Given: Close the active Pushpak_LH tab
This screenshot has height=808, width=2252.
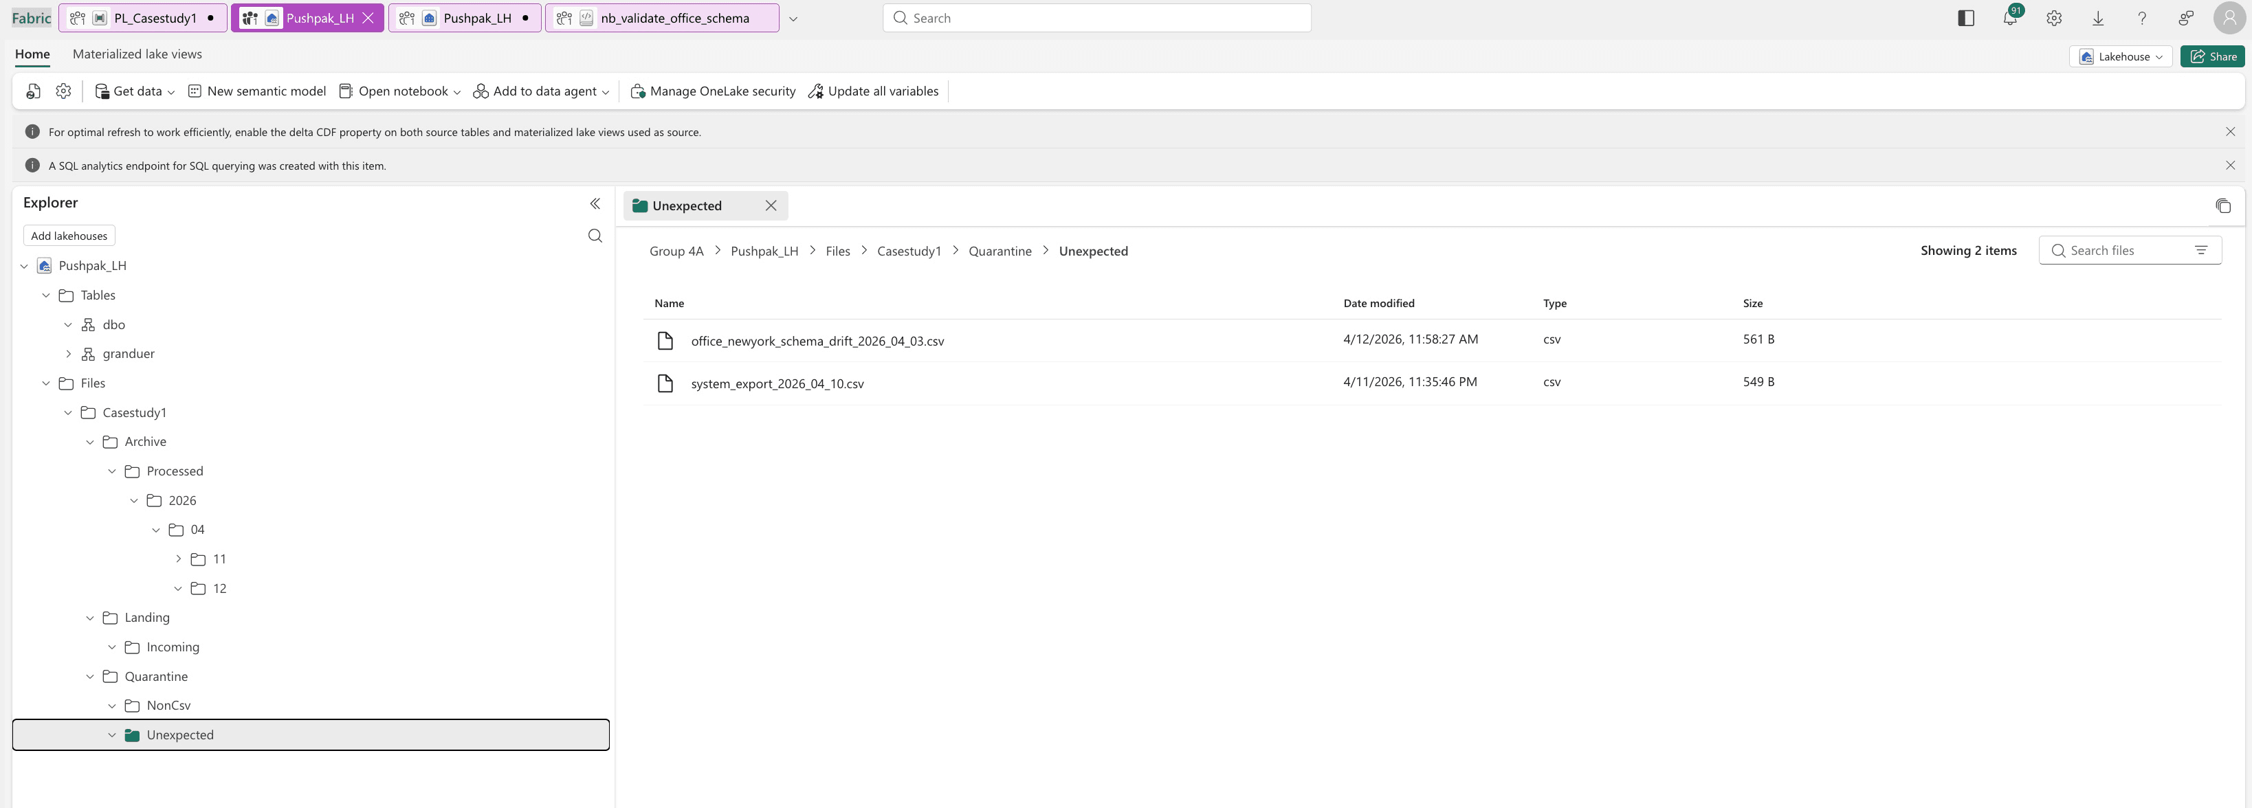Looking at the screenshot, I should tap(368, 19).
